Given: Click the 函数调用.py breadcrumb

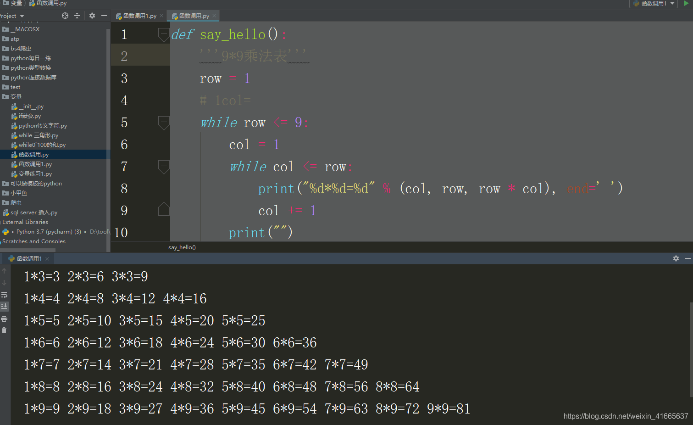Looking at the screenshot, I should click(48, 3).
